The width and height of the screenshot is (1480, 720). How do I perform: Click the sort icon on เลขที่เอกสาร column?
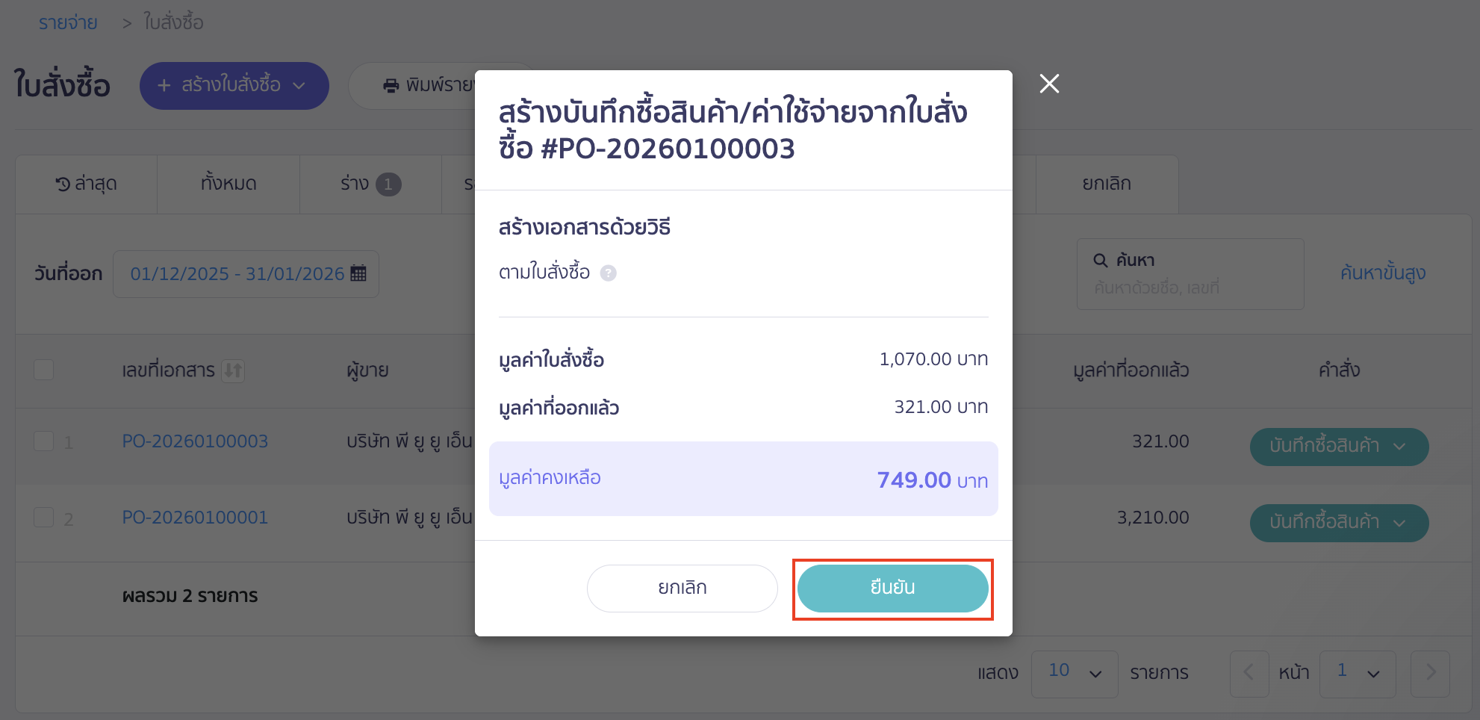[232, 370]
